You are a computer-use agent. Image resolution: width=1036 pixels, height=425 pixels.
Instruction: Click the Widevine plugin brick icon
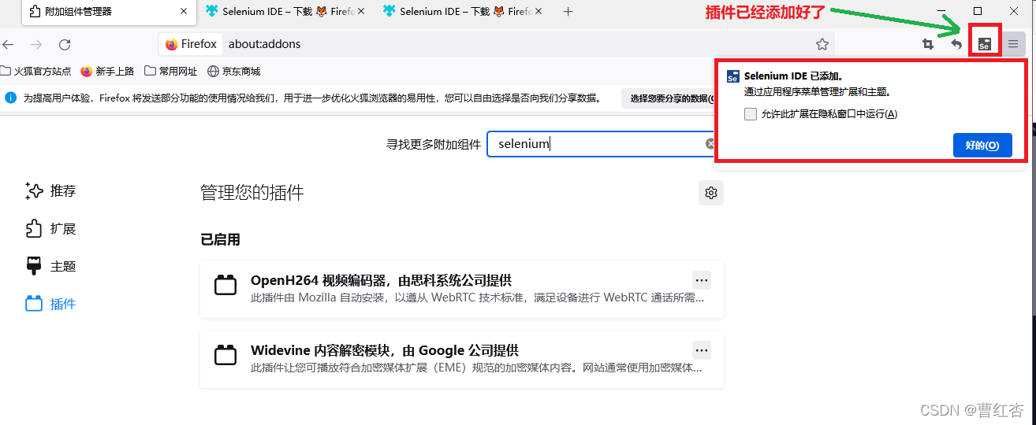225,354
